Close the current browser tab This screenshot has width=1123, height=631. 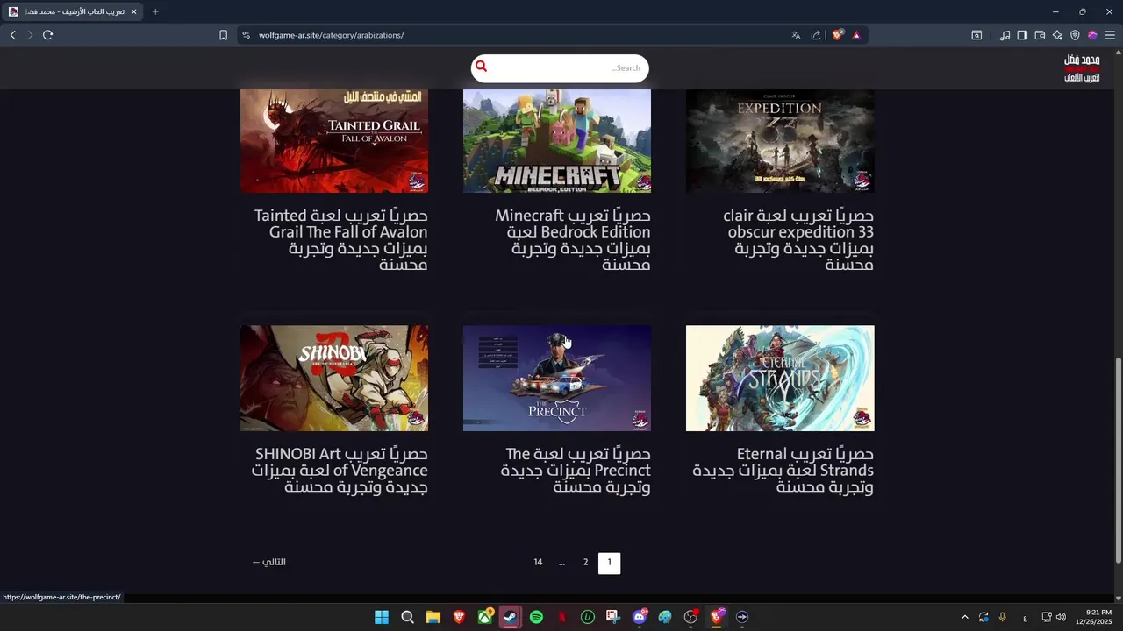tap(133, 11)
